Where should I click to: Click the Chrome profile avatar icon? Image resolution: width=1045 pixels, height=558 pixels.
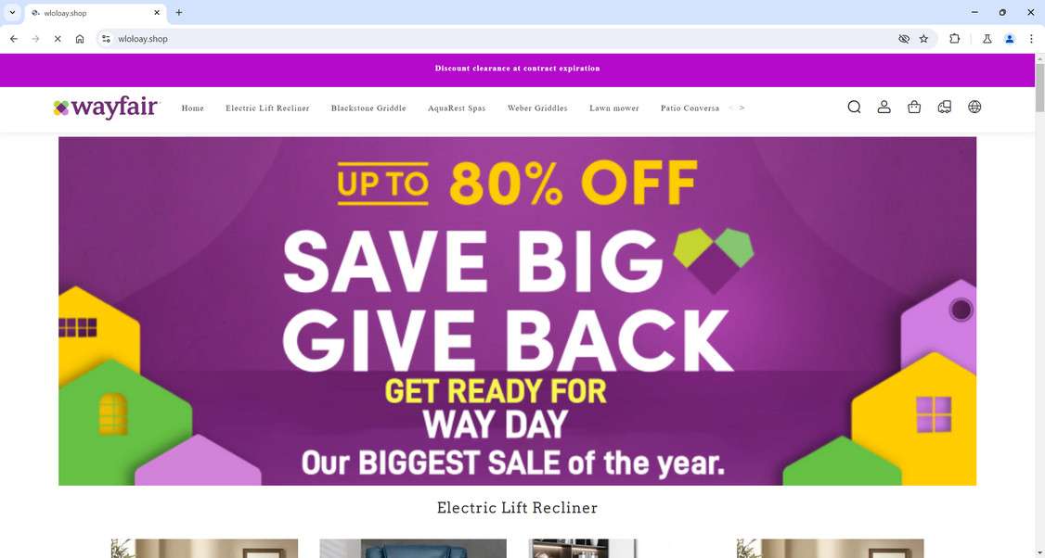coord(1010,39)
